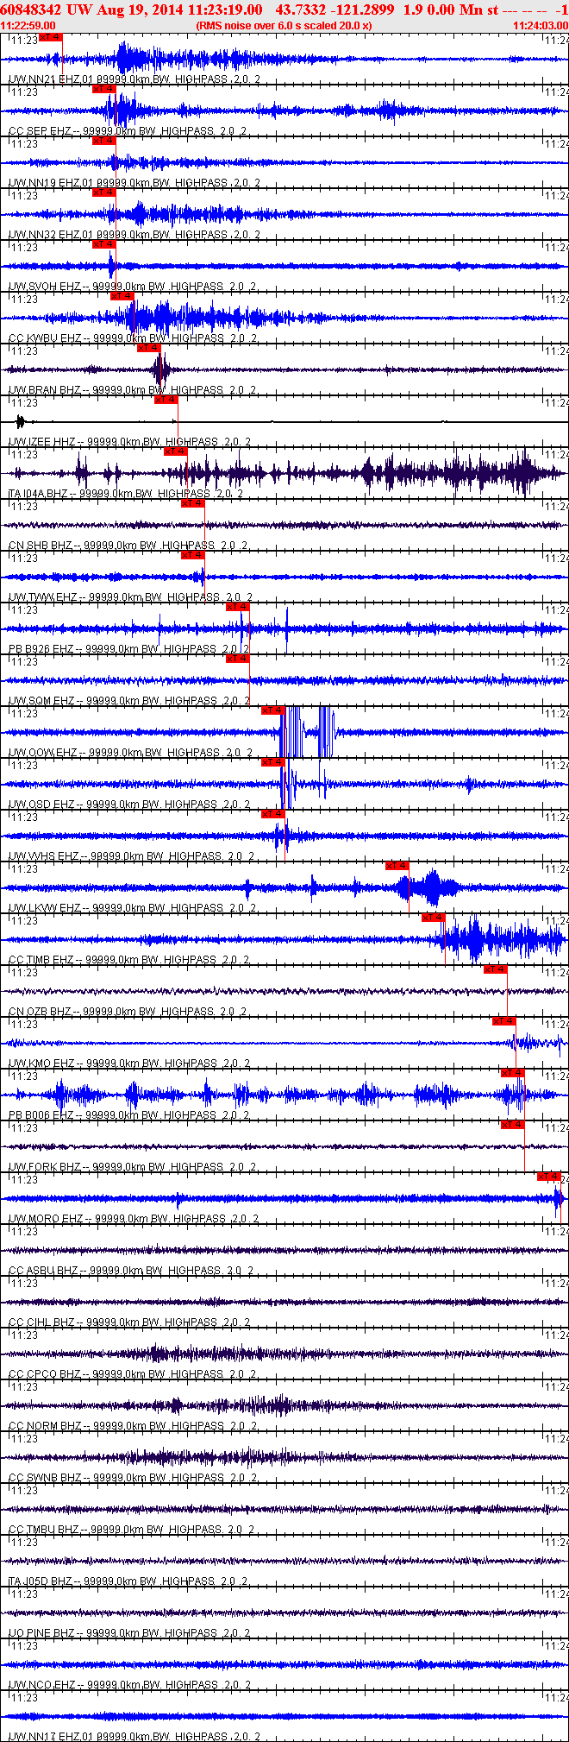Click the UW.NN19 EHZ.01 station label
The height and width of the screenshot is (1742, 569).
click(x=49, y=183)
